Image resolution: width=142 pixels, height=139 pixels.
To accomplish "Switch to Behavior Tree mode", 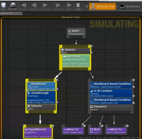I will tap(102, 6).
